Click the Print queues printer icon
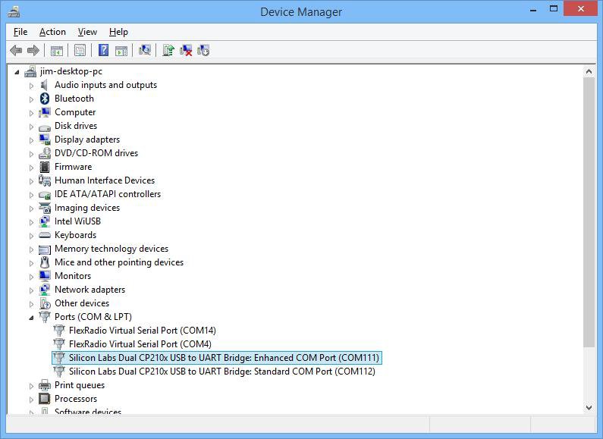Screen dimensions: 603x439 click(45, 385)
